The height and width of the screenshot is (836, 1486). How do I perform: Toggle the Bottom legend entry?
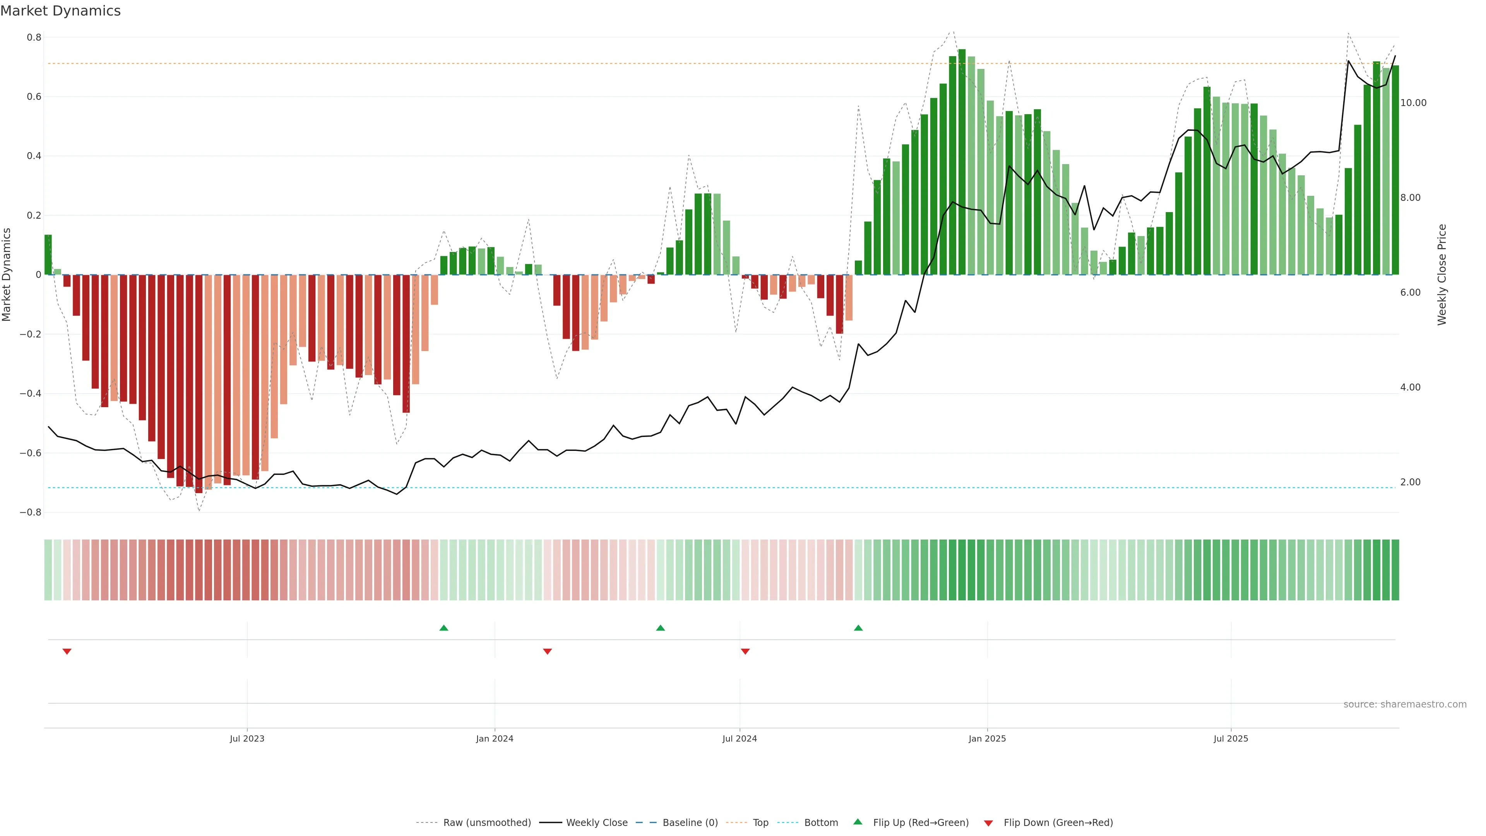click(x=821, y=823)
